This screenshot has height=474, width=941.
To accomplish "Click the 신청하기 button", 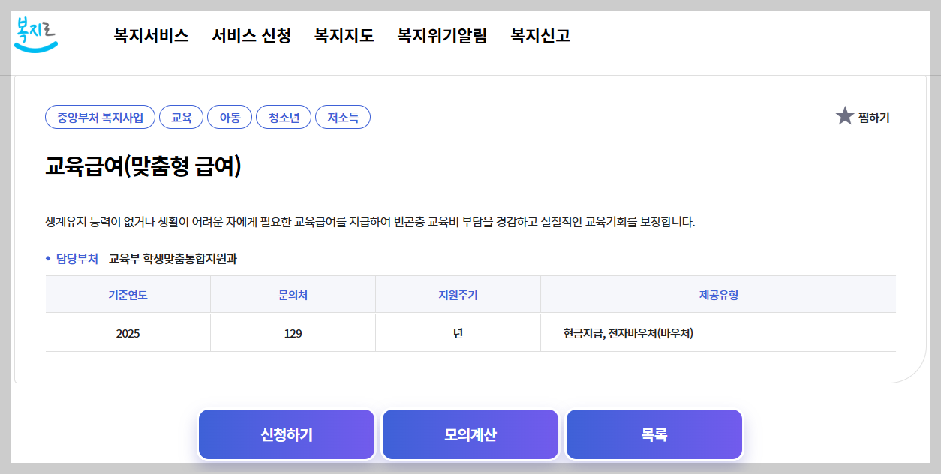I will pyautogui.click(x=287, y=433).
